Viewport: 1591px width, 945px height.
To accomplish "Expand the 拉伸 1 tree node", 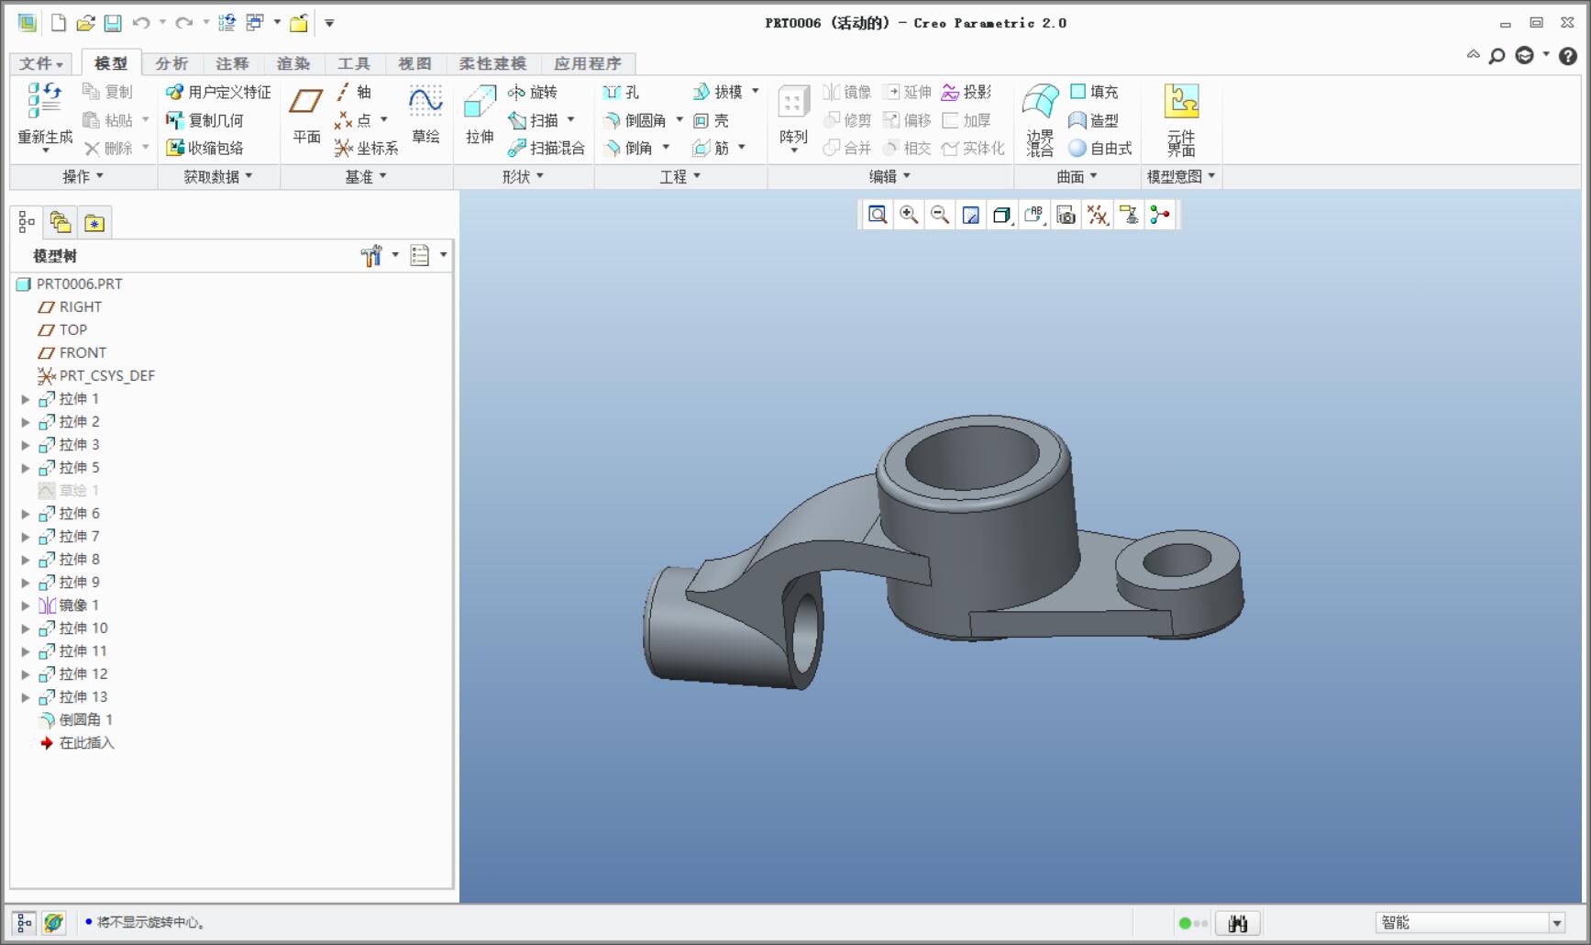I will coord(26,399).
